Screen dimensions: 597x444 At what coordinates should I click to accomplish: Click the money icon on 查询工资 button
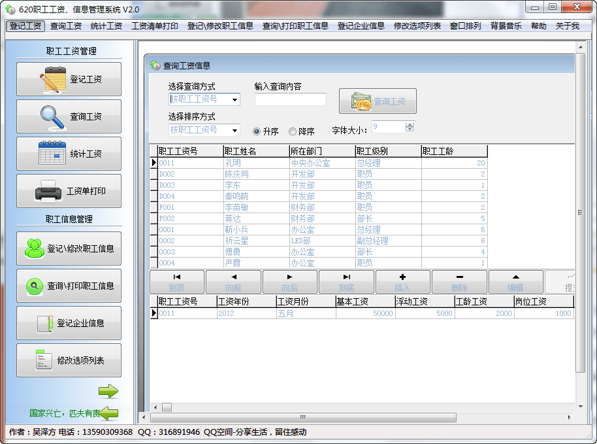point(361,101)
